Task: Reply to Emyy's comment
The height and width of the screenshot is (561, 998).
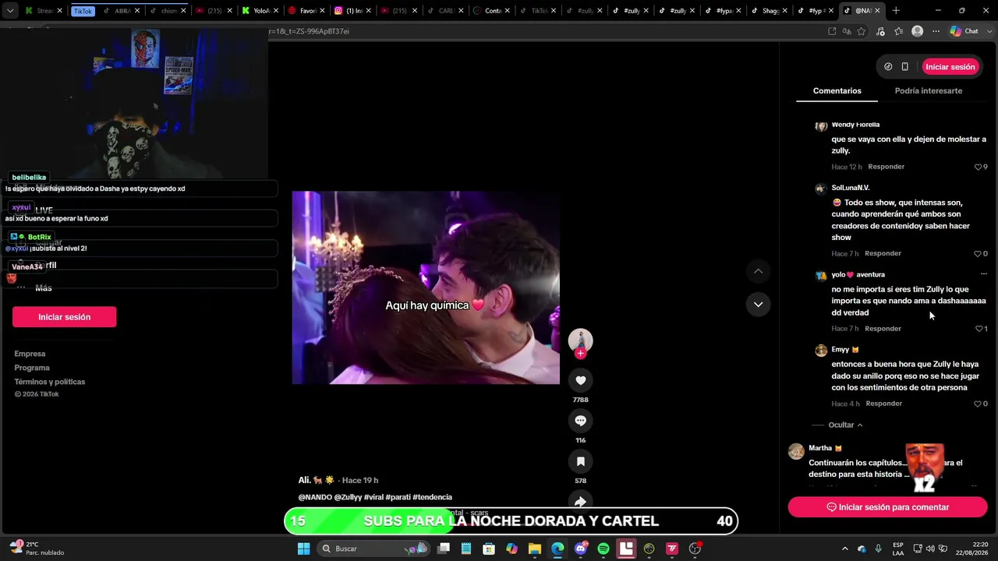Action: (x=883, y=404)
